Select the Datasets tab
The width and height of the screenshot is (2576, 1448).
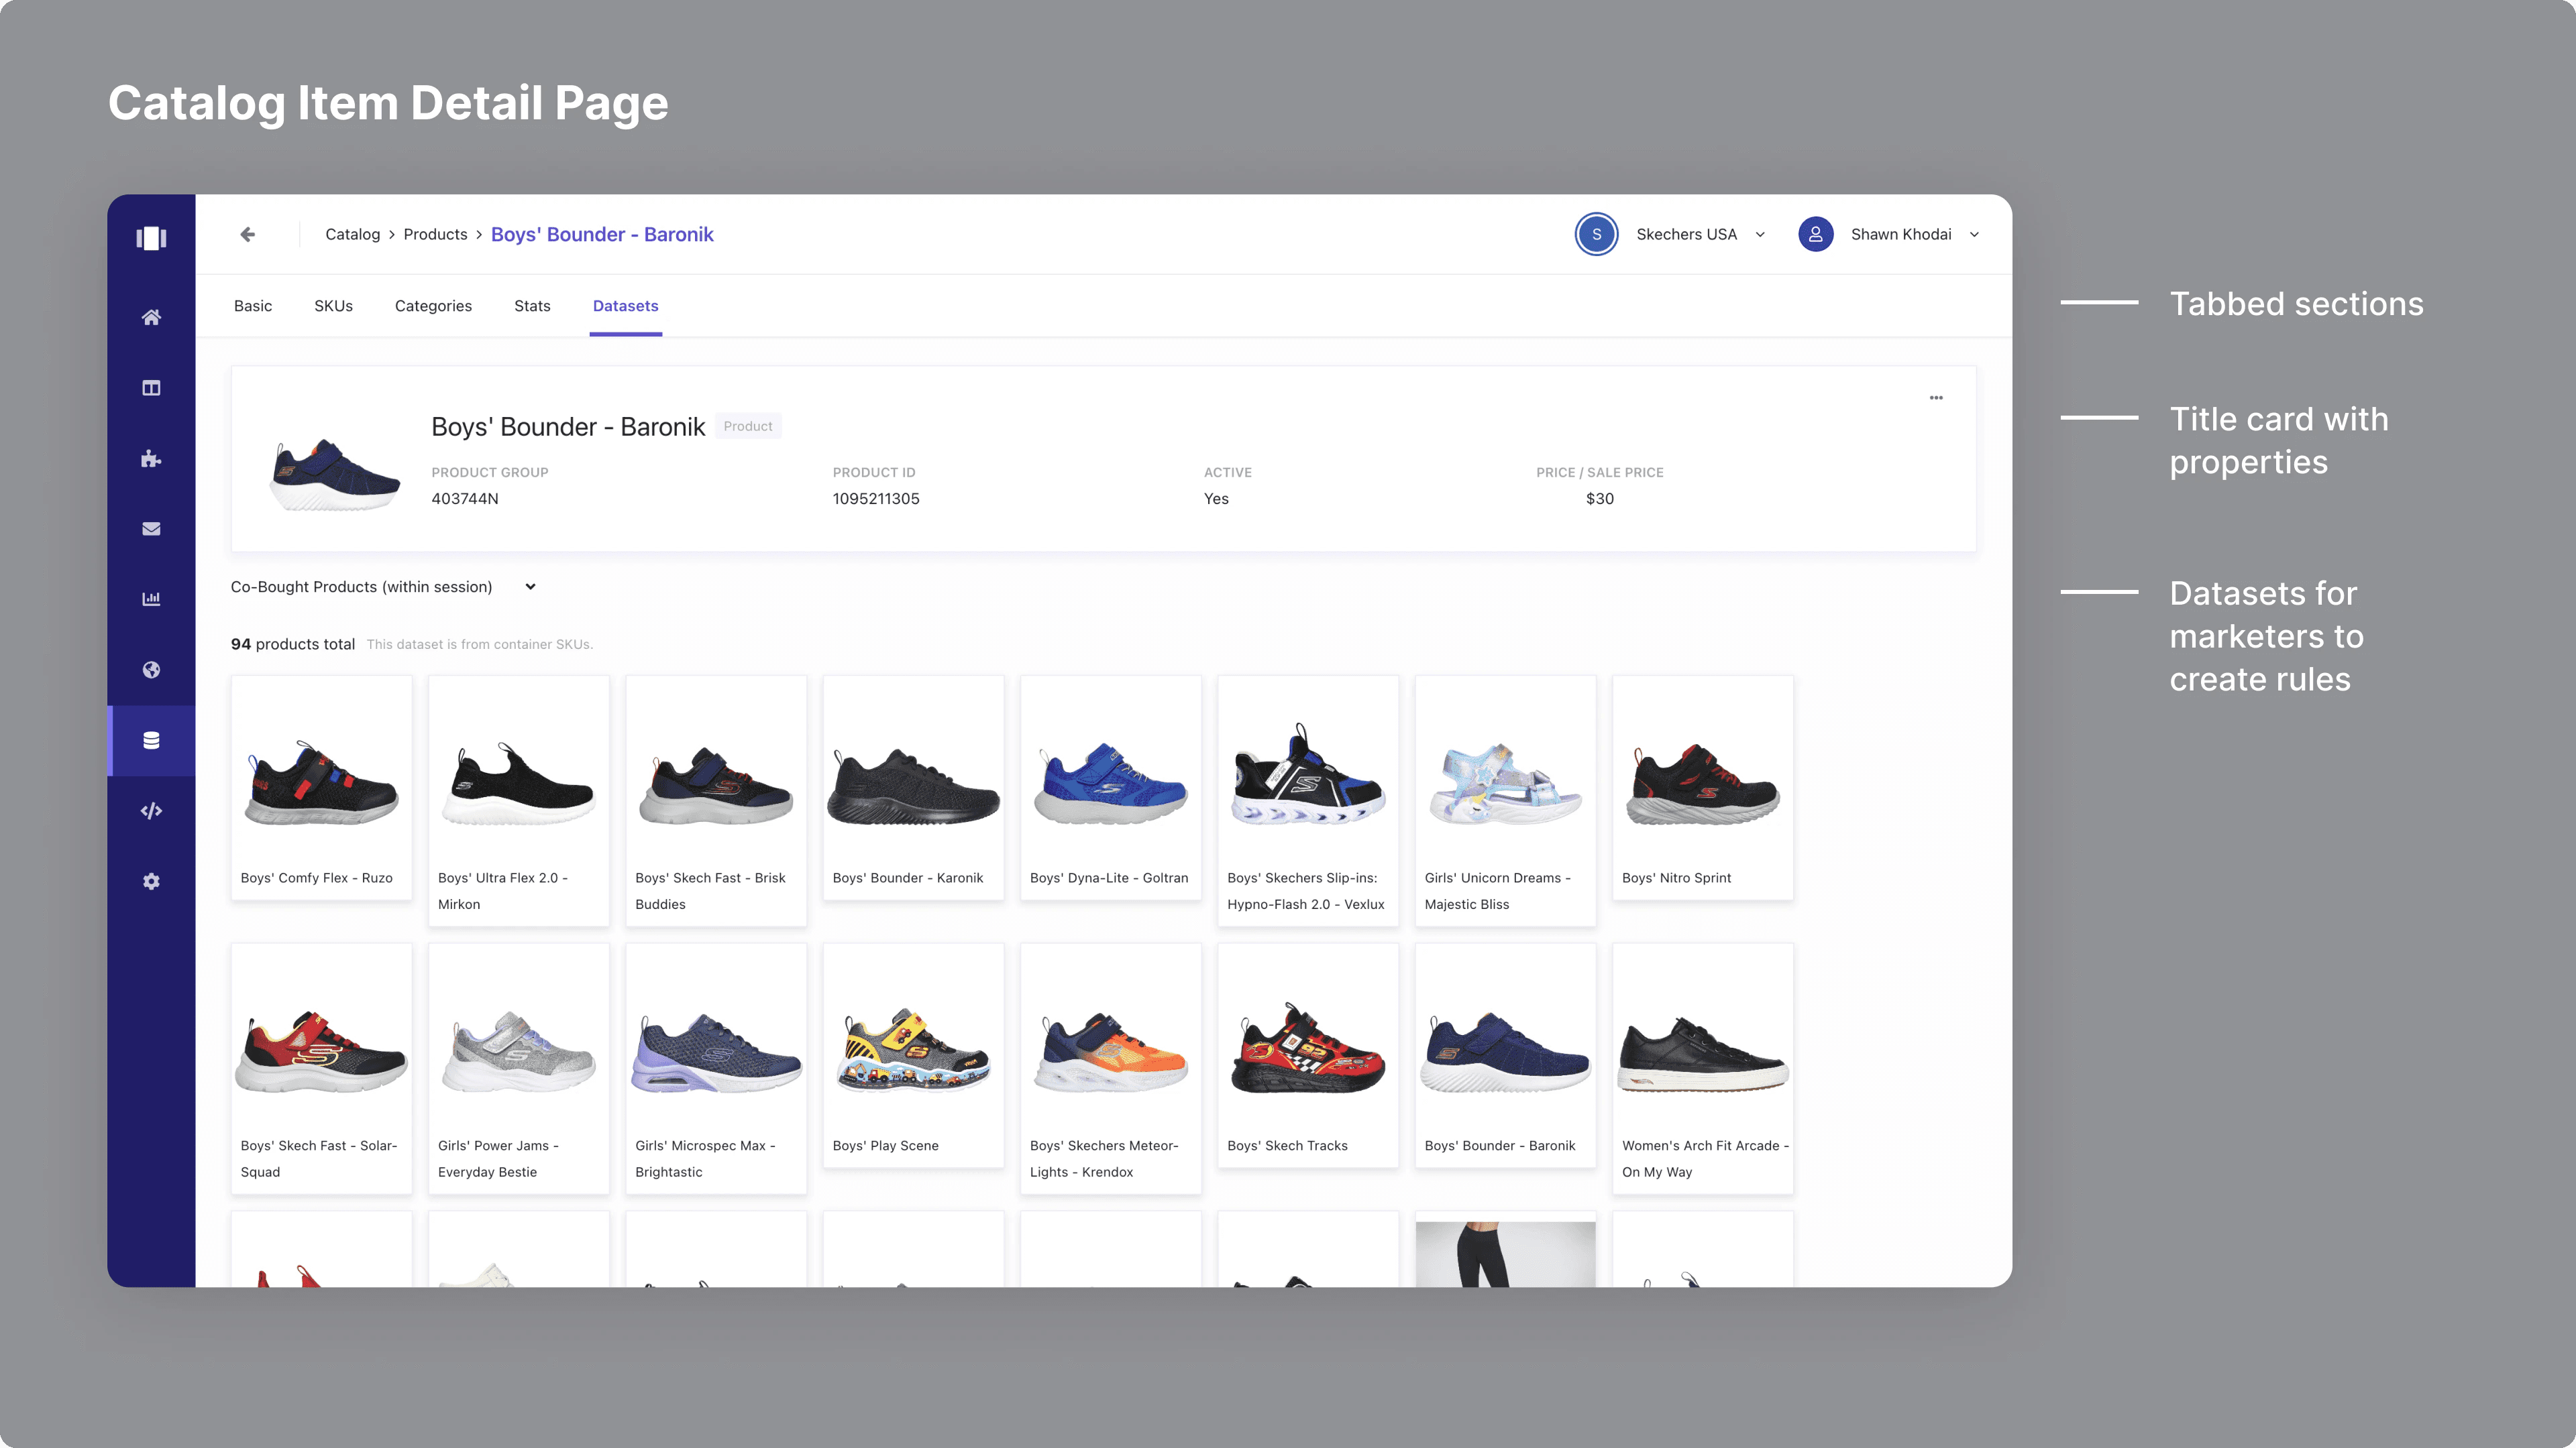point(625,306)
